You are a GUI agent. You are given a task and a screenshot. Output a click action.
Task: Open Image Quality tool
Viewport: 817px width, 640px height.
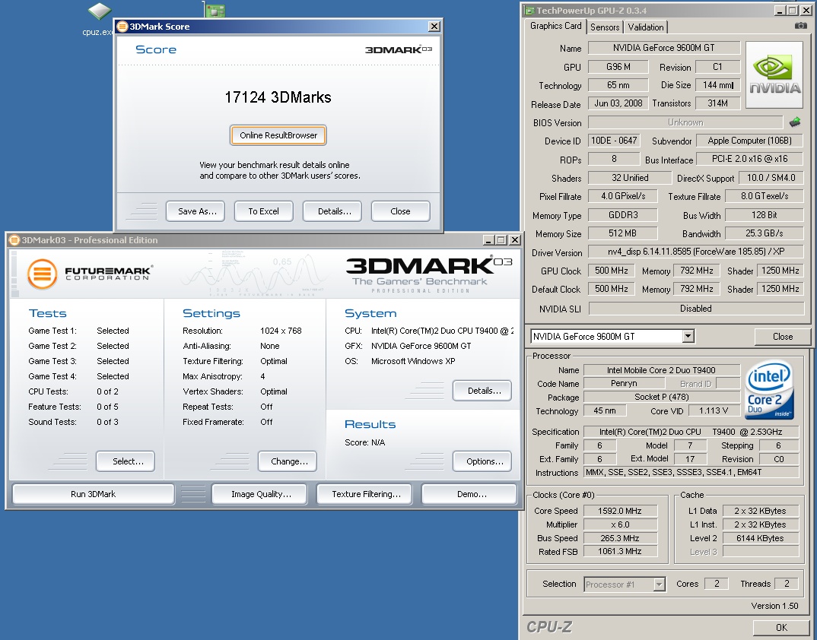pyautogui.click(x=260, y=494)
